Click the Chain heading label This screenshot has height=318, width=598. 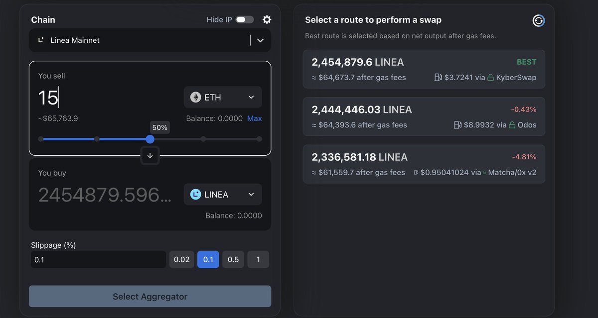43,20
